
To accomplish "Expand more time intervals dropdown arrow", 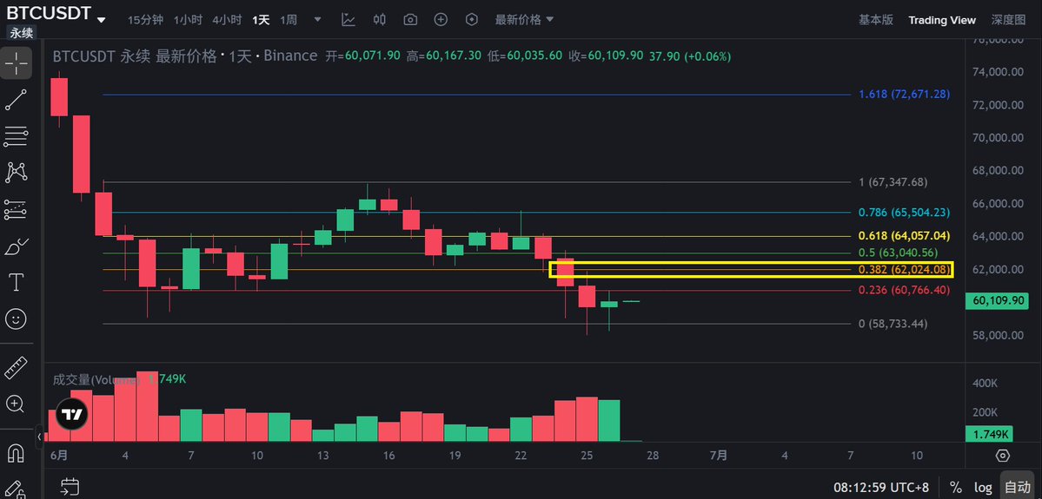I will tap(317, 20).
